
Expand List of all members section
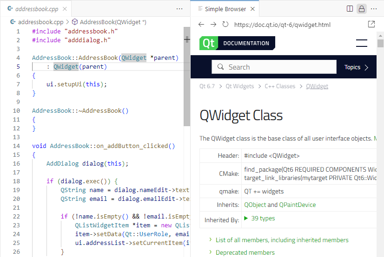pyautogui.click(x=282, y=240)
